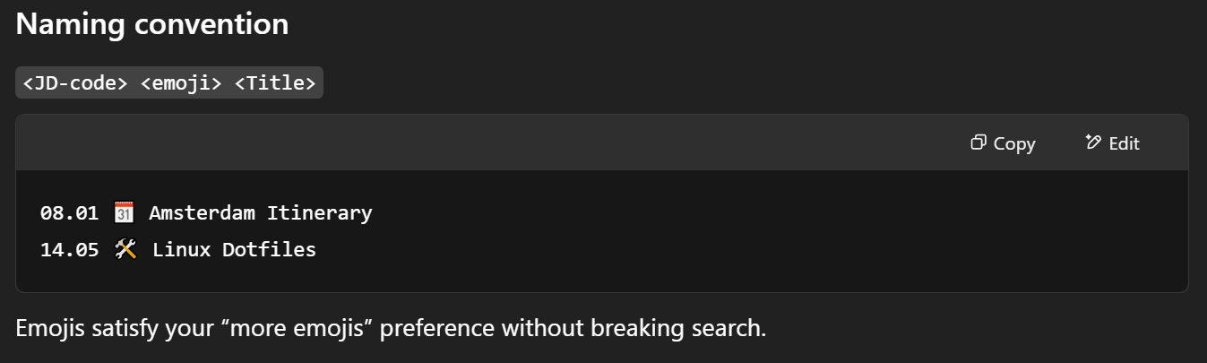The width and height of the screenshot is (1207, 363).
Task: Click the hammer and wrench emoji
Action: tap(125, 250)
